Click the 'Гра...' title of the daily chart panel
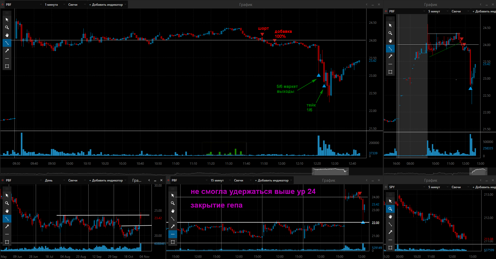The image size is (496, 259). (137, 180)
